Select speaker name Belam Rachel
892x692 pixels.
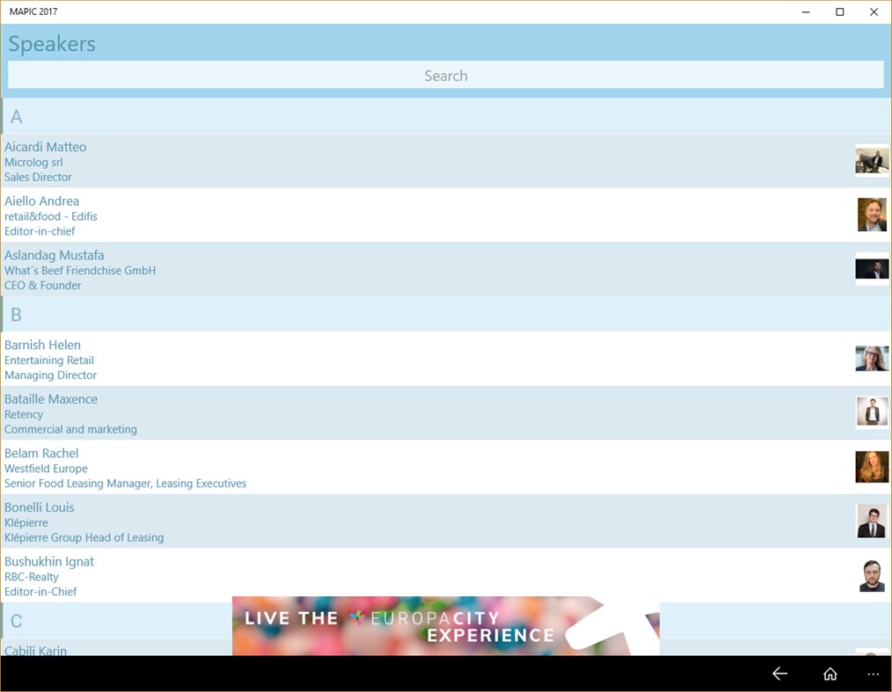41,453
